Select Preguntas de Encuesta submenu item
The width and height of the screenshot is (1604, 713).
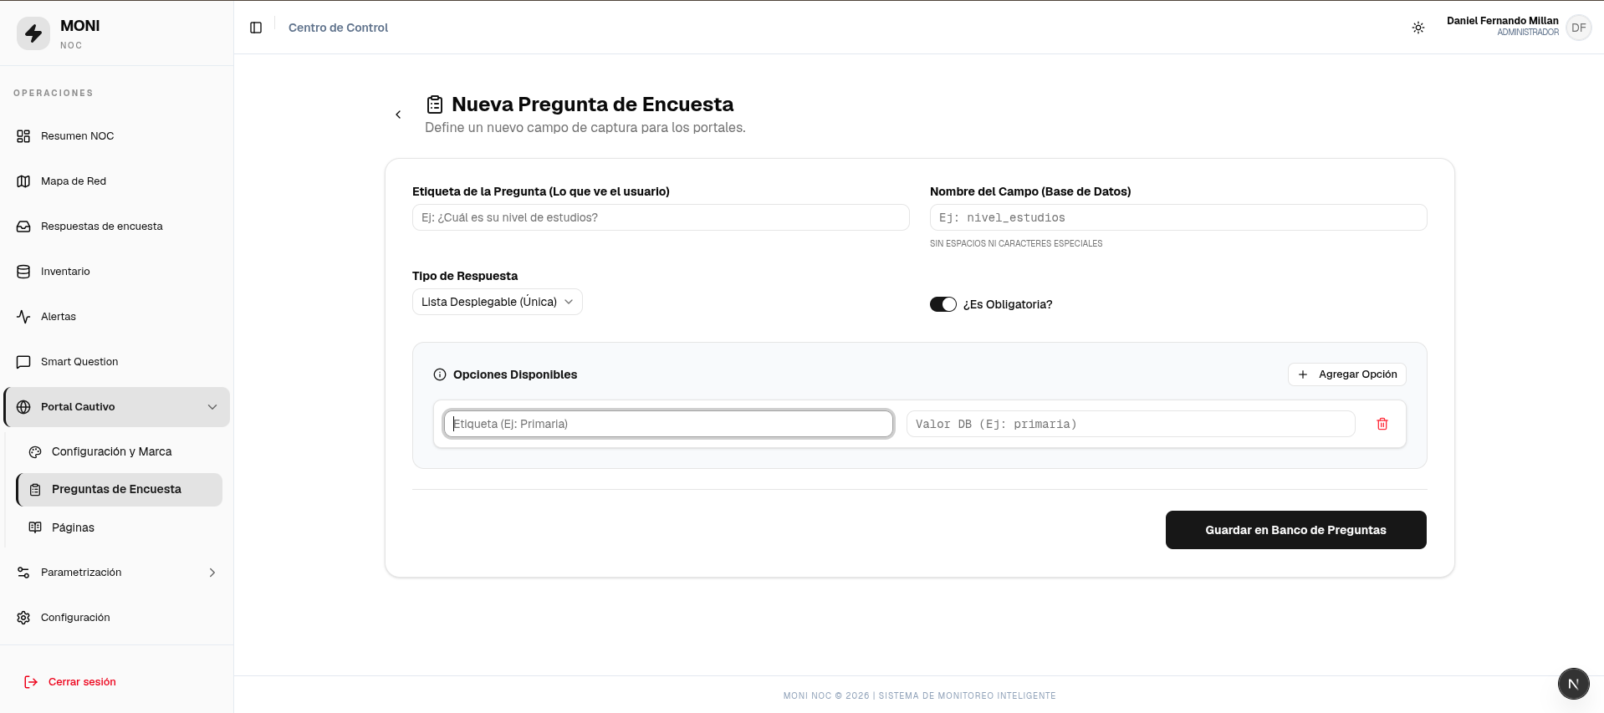[120, 490]
